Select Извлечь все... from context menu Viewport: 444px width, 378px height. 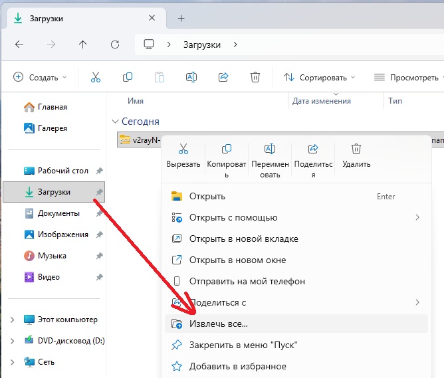218,324
